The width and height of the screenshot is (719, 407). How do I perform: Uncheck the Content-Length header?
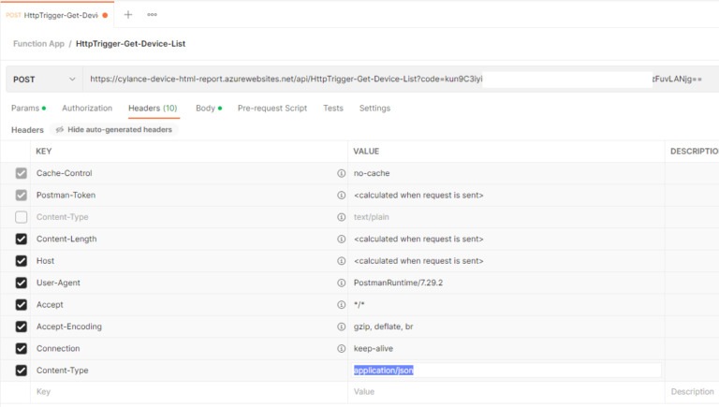tap(22, 240)
